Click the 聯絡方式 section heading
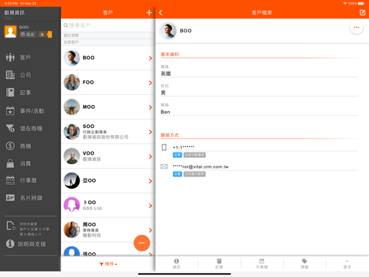The image size is (369, 277). coord(170,135)
